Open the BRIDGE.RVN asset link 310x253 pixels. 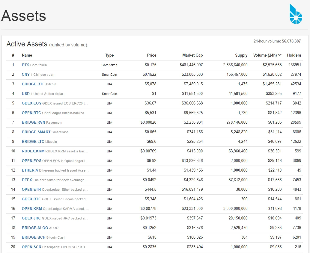33,122
